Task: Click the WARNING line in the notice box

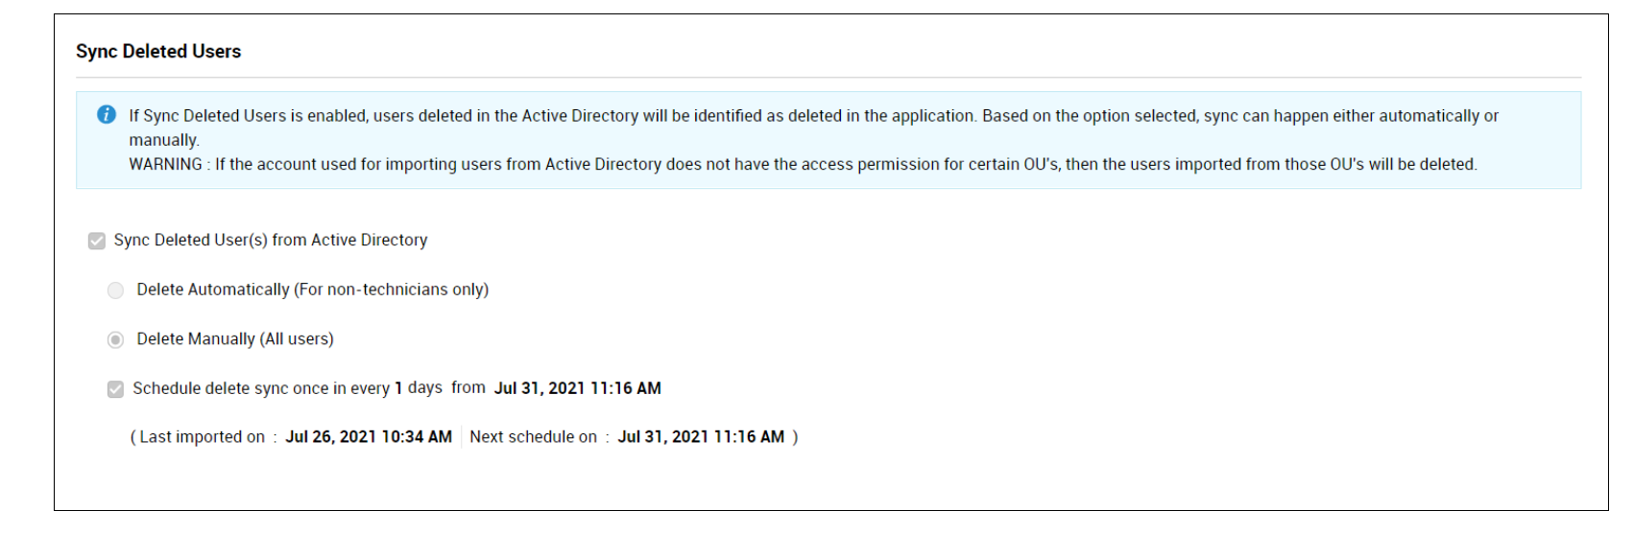Action: point(803,165)
